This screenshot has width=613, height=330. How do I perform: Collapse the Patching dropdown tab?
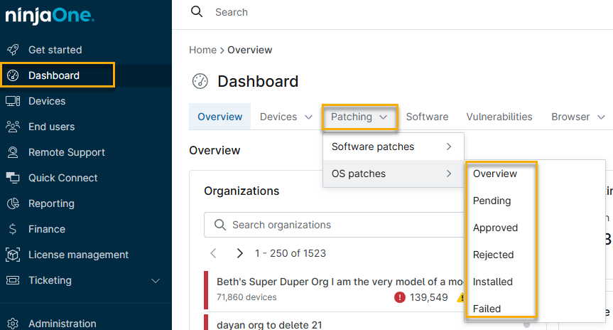(x=359, y=117)
